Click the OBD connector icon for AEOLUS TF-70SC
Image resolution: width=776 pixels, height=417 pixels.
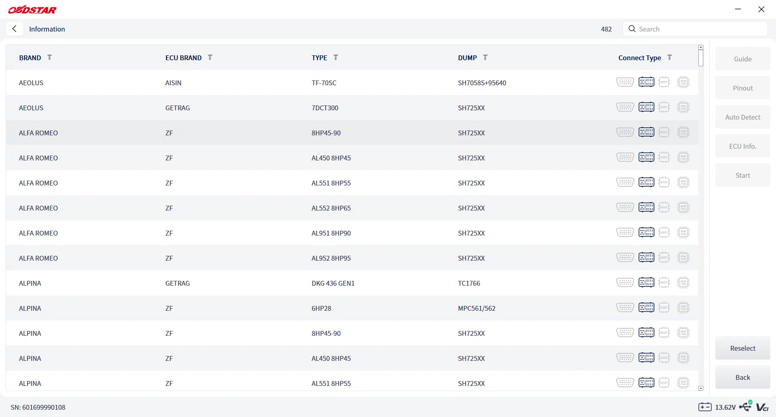coord(625,82)
